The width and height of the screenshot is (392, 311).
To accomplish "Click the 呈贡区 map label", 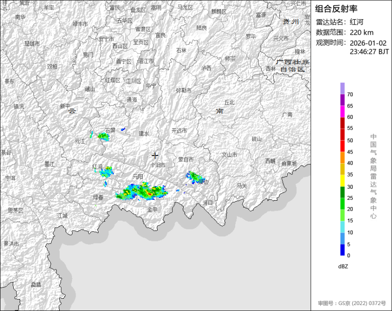I will click(x=141, y=42).
